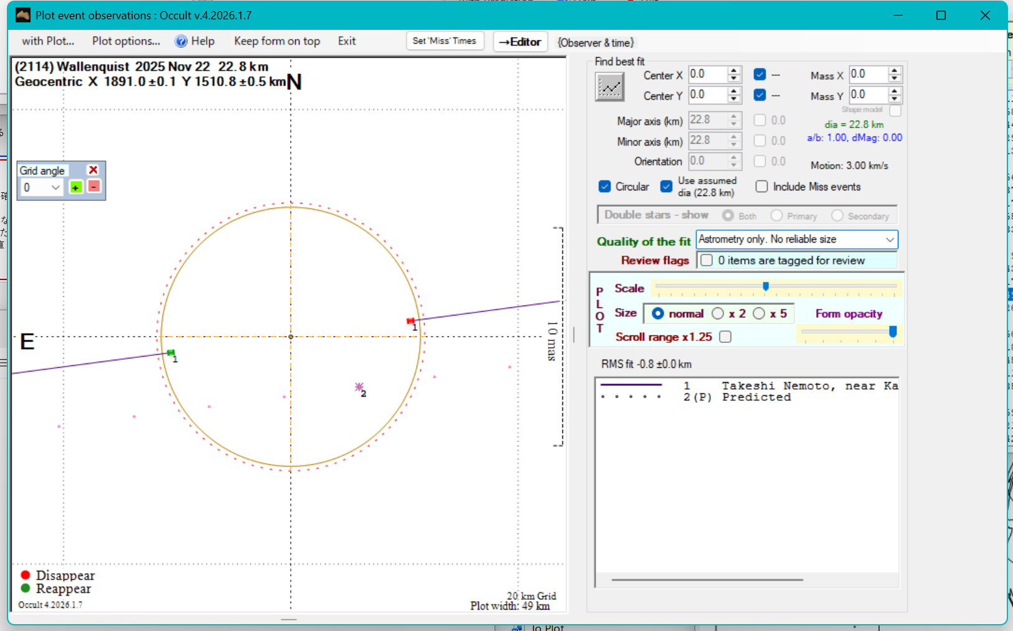
Task: Close the Grid angle panel with red X
Action: click(x=93, y=170)
